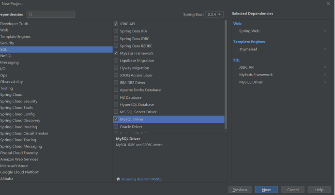Click the home icon beside the MySQL guide link
The width and height of the screenshot is (335, 195).
point(118,179)
